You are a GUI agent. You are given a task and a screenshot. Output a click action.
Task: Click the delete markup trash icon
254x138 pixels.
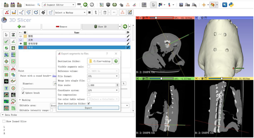coord(105,13)
